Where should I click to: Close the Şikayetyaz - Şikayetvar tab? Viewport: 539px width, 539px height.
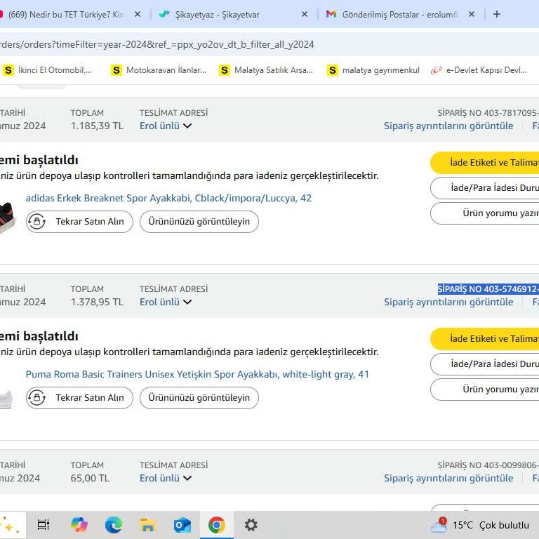[x=305, y=14]
